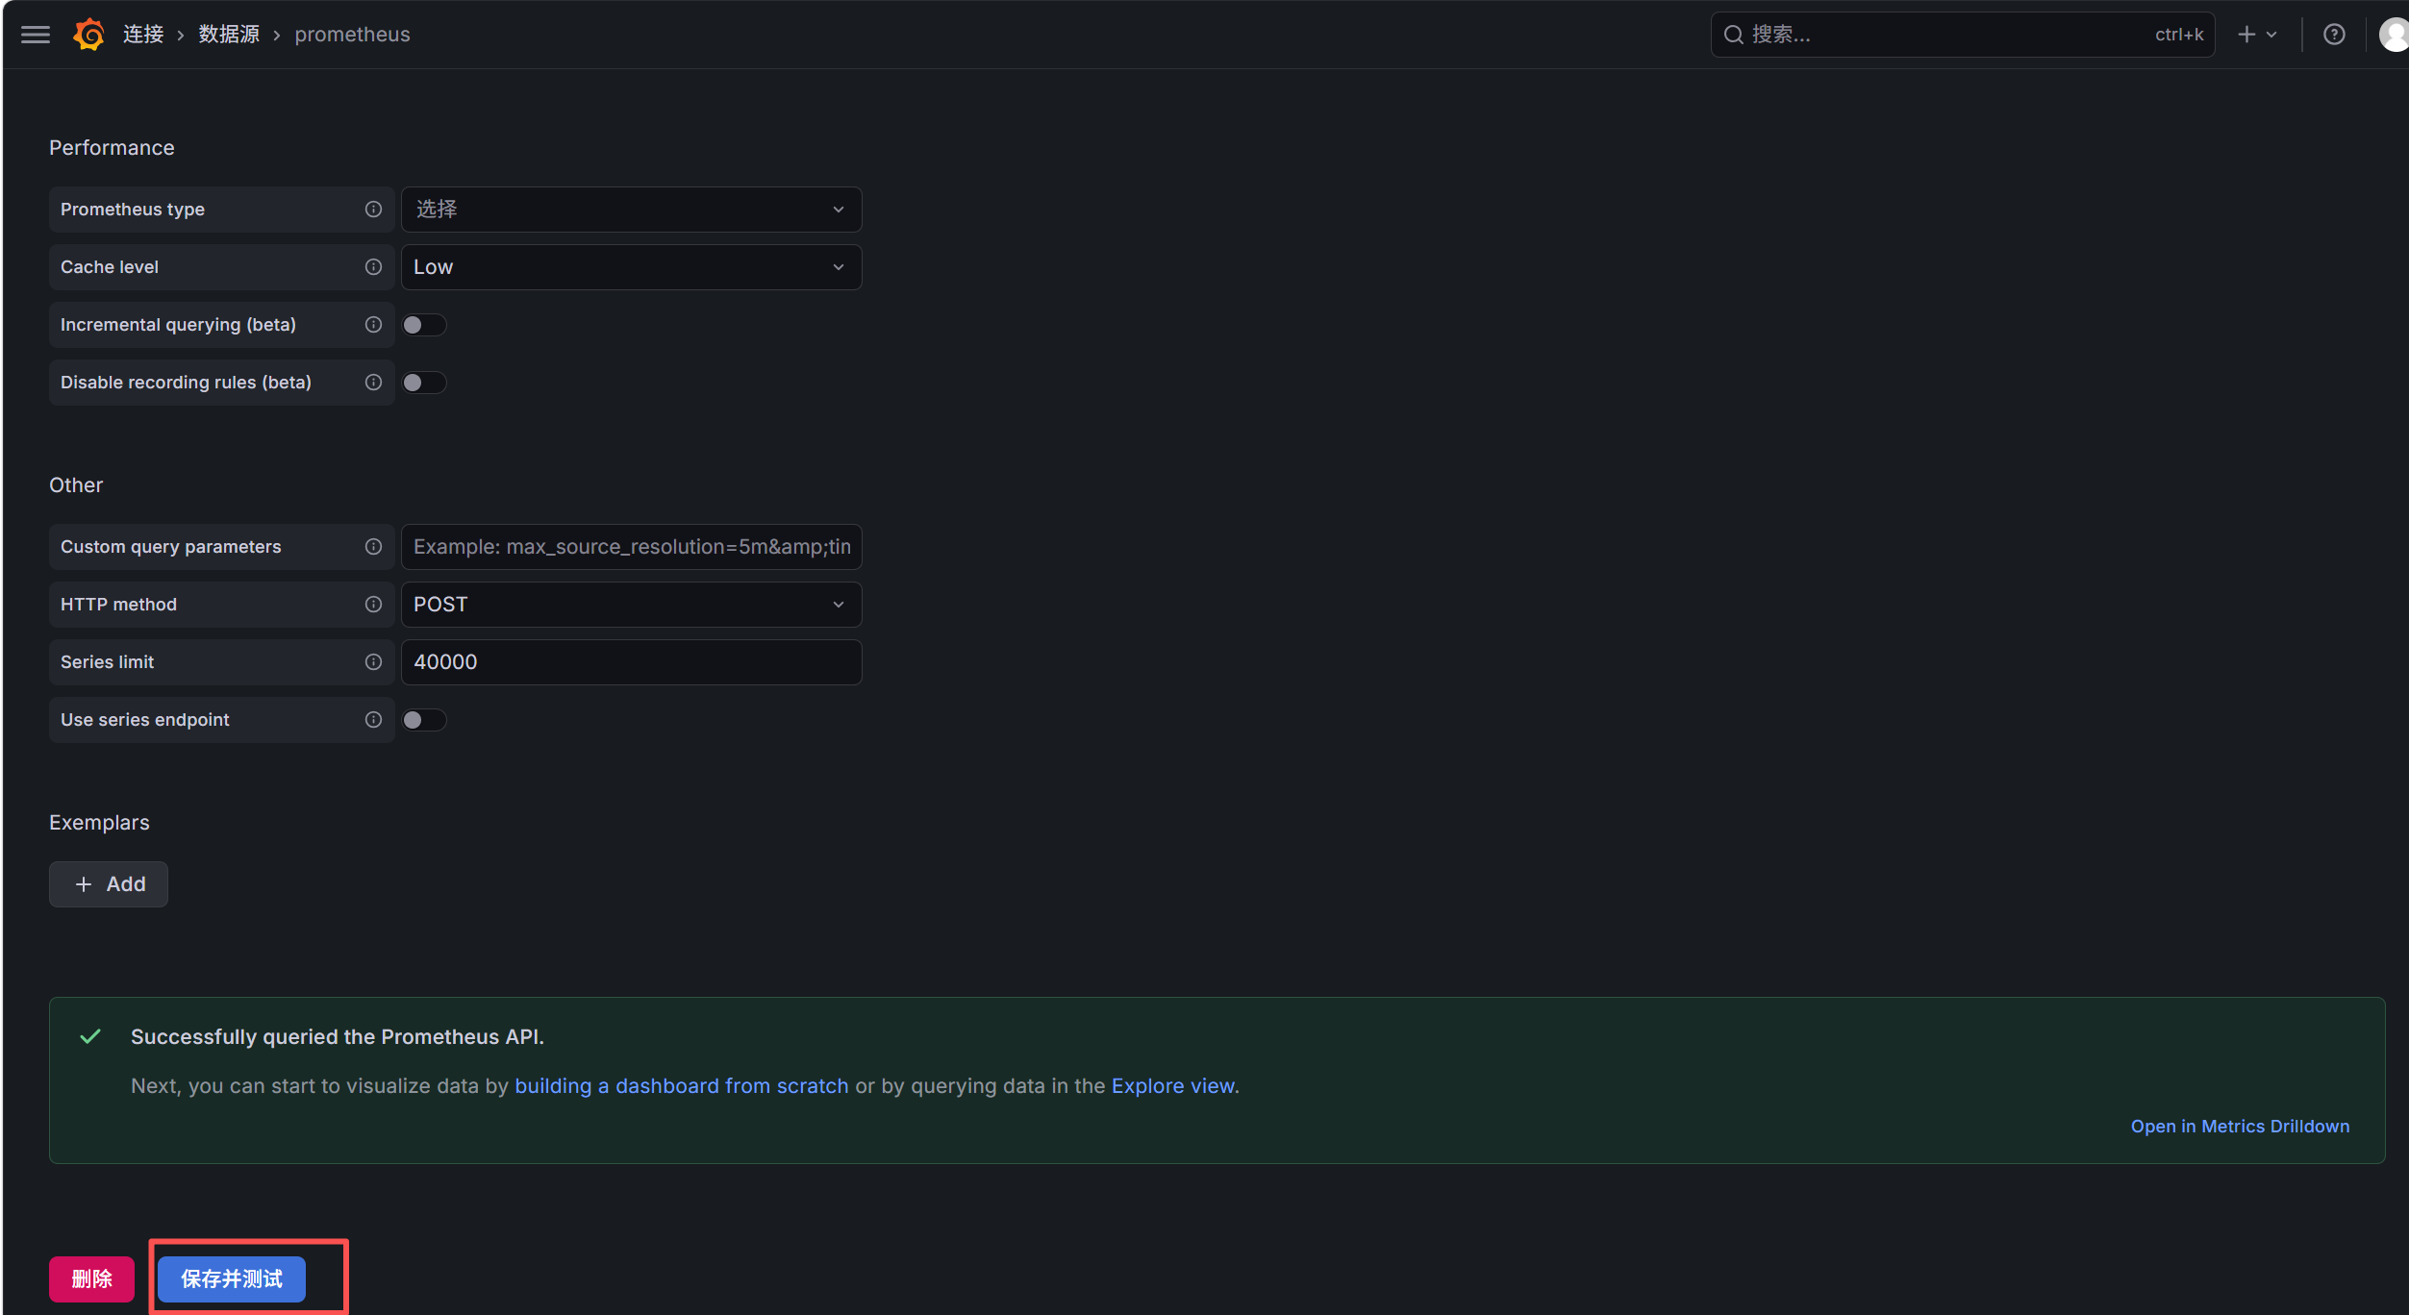Click the Series limit field with 40000
Screen dimensions: 2409x1315
(631, 662)
